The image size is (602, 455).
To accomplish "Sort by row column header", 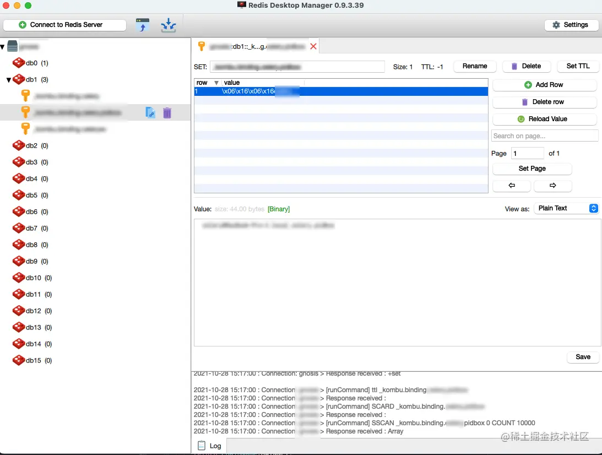I will pyautogui.click(x=207, y=83).
